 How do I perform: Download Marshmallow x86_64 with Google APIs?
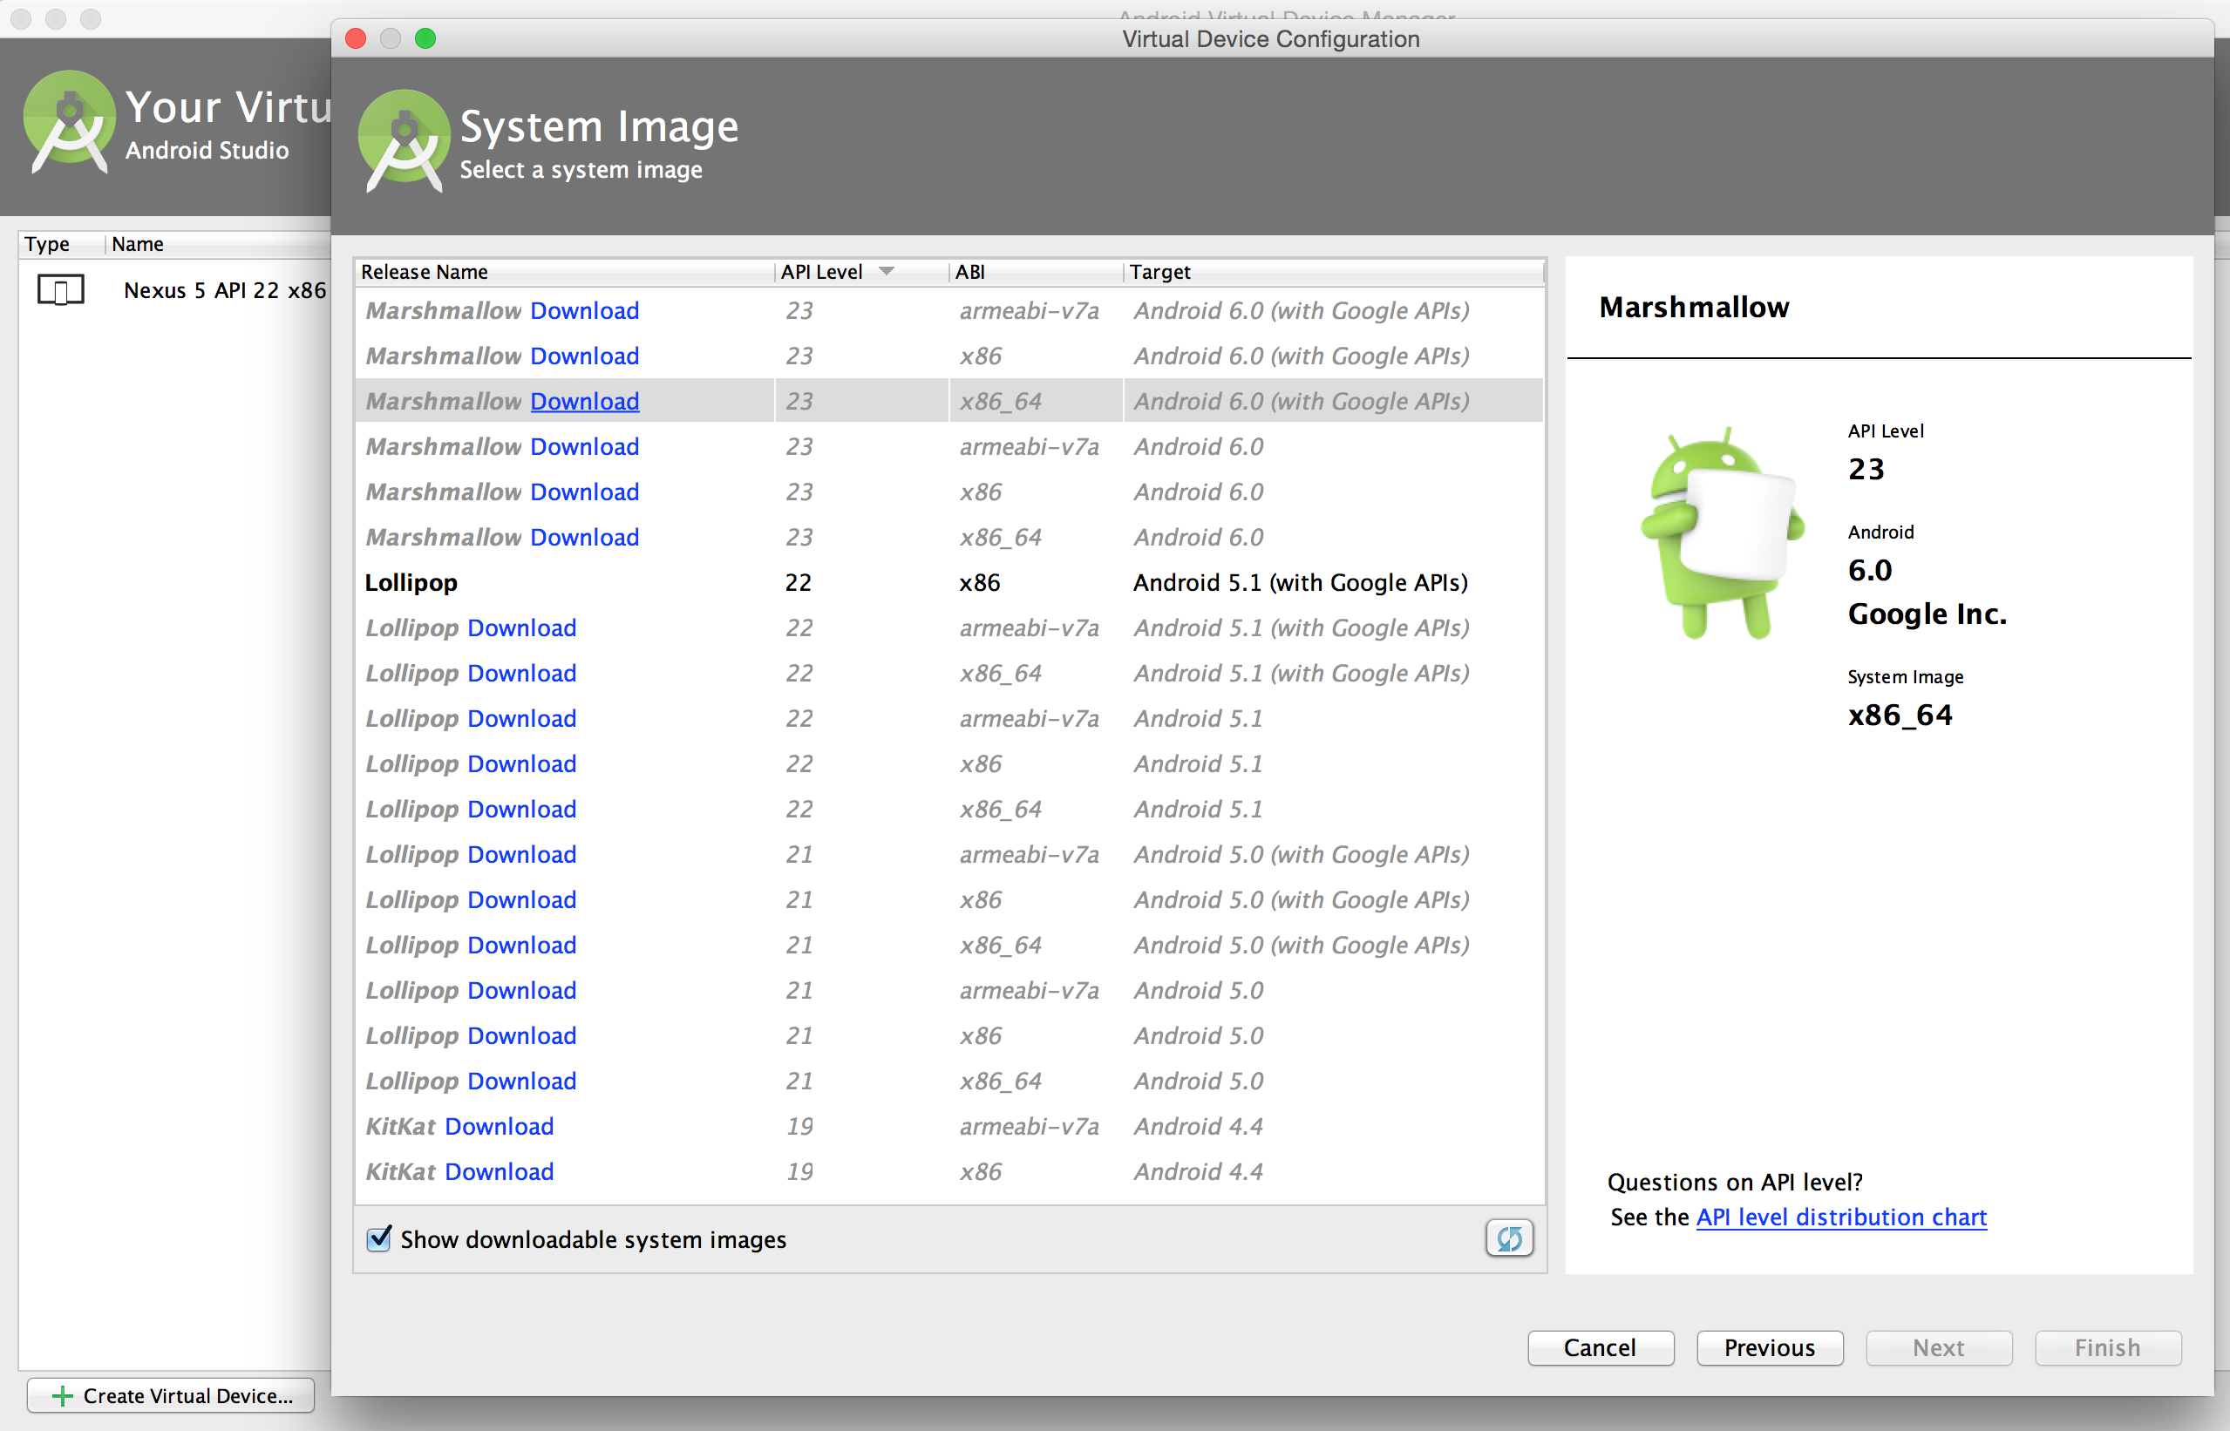584,402
